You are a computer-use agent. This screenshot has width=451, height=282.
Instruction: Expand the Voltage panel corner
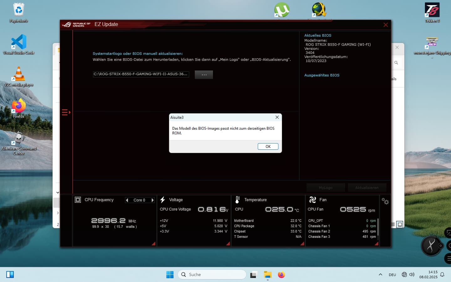[228, 243]
